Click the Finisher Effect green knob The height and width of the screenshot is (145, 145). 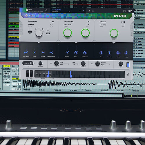click(114, 33)
